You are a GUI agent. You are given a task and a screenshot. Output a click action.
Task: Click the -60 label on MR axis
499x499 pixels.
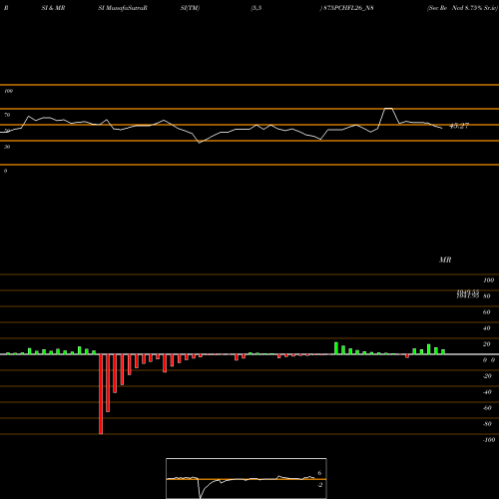pos(487,408)
